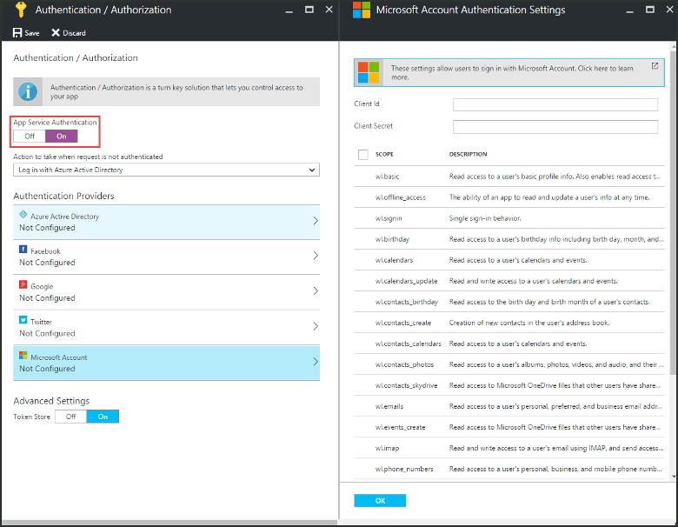This screenshot has width=678, height=527.
Task: Minimize the Authentication / Authorization blade
Action: pos(289,10)
